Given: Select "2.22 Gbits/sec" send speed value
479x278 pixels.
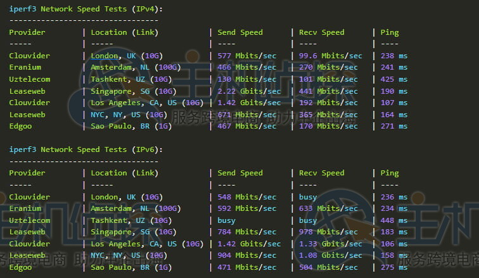Looking at the screenshot, I should [x=249, y=91].
